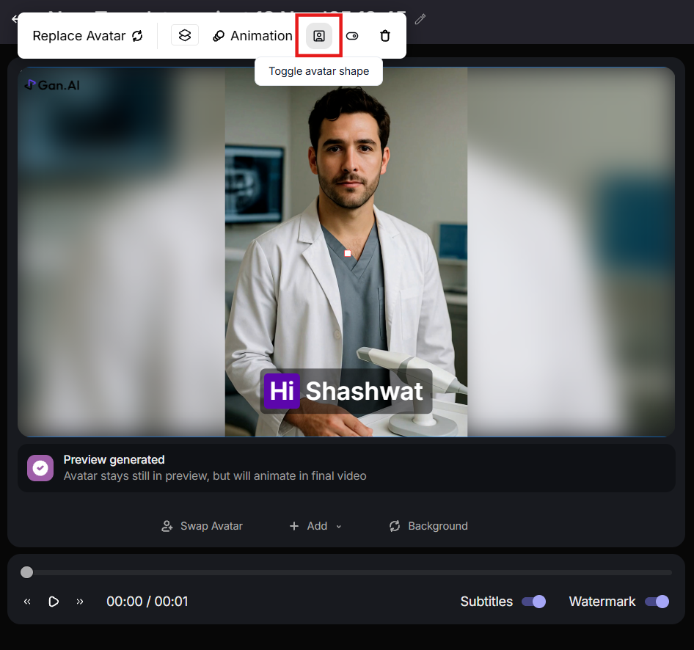Disable the Subtitles toggle

[533, 602]
